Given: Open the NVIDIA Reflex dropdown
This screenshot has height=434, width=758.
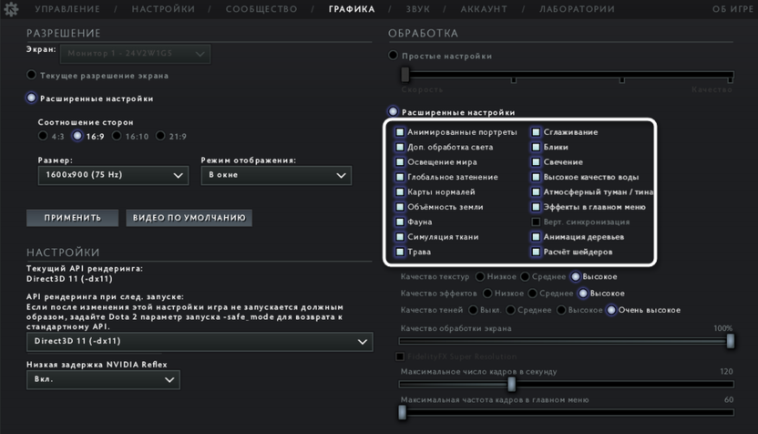Looking at the screenshot, I should click(103, 379).
